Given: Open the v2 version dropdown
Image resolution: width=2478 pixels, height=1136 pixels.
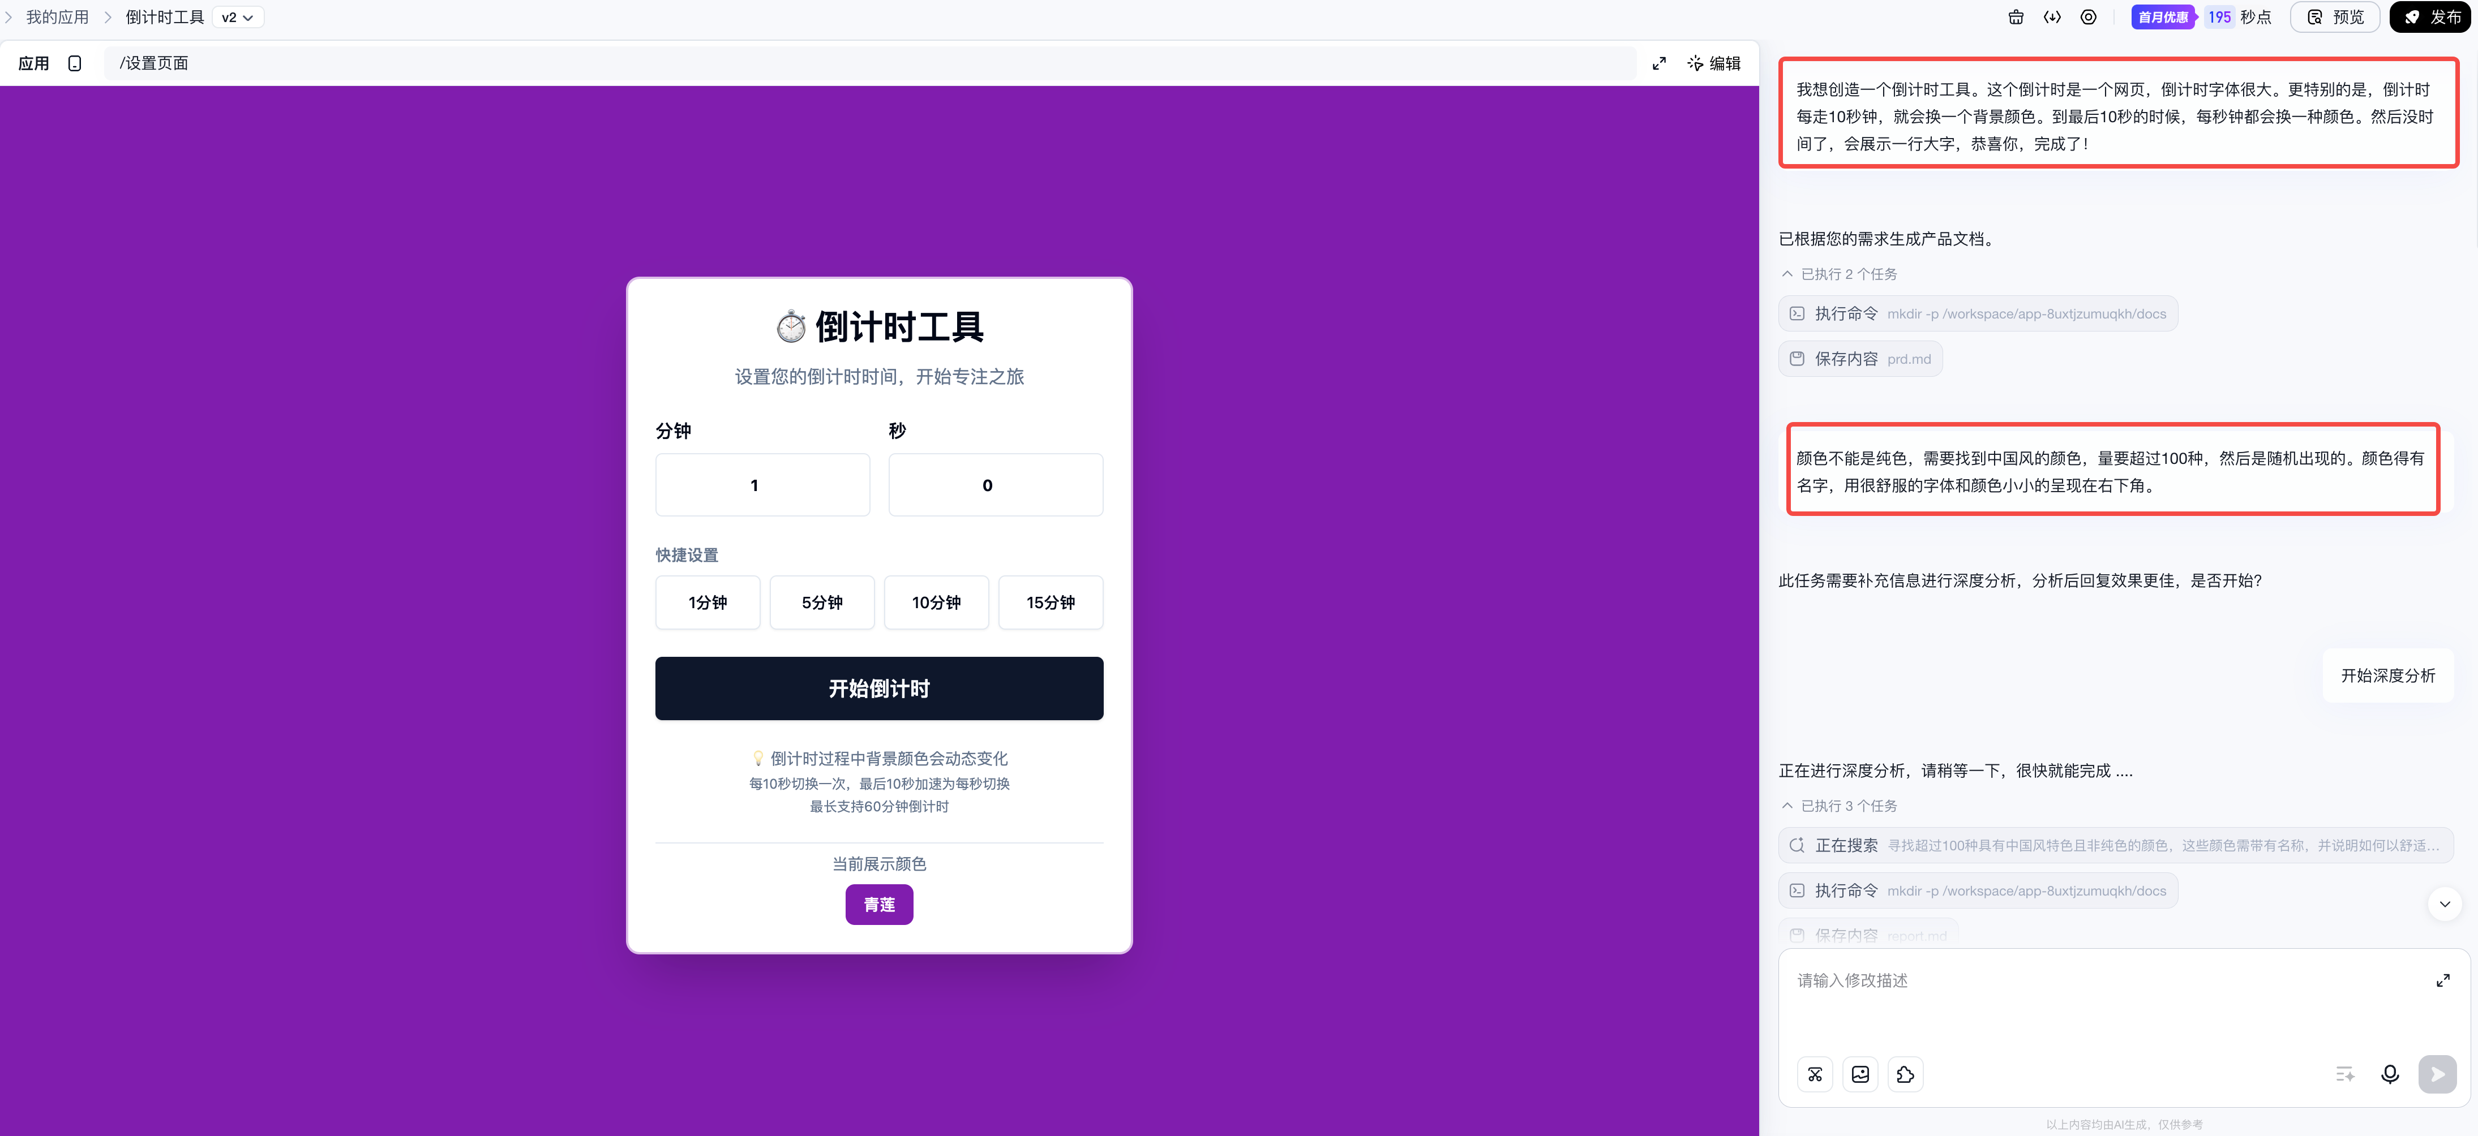Looking at the screenshot, I should click(x=238, y=18).
